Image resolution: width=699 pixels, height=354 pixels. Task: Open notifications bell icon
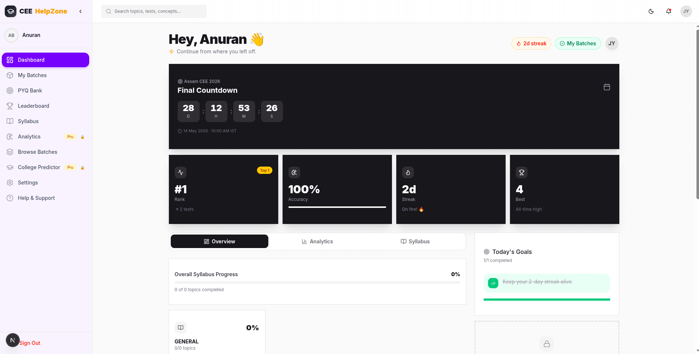click(x=669, y=11)
